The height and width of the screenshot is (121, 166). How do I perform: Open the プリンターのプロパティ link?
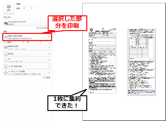click(x=42, y=28)
